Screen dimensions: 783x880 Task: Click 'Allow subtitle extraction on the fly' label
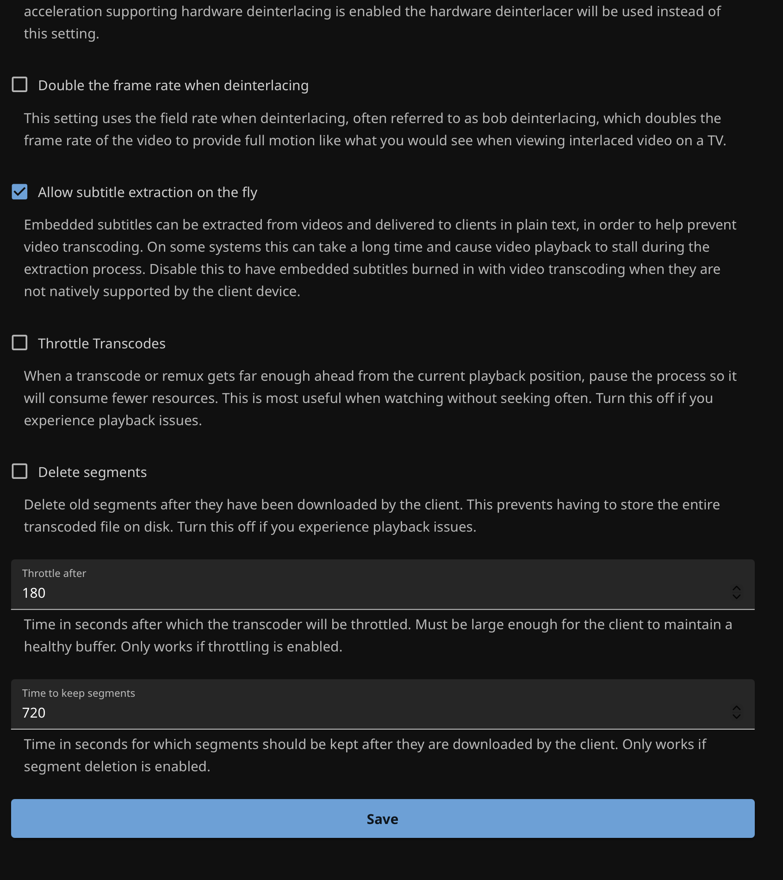coord(148,192)
